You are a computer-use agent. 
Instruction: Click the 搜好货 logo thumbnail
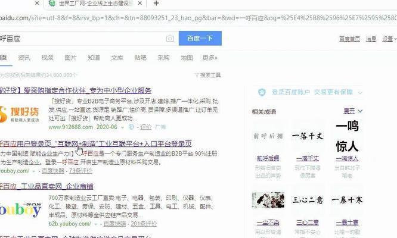click(20, 114)
